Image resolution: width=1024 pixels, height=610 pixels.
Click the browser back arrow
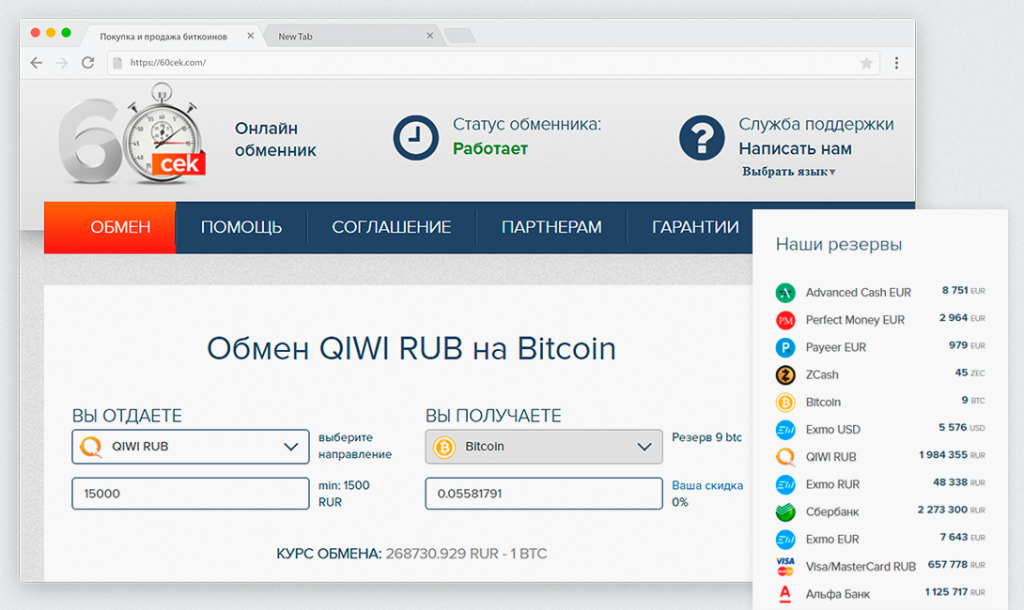[37, 63]
